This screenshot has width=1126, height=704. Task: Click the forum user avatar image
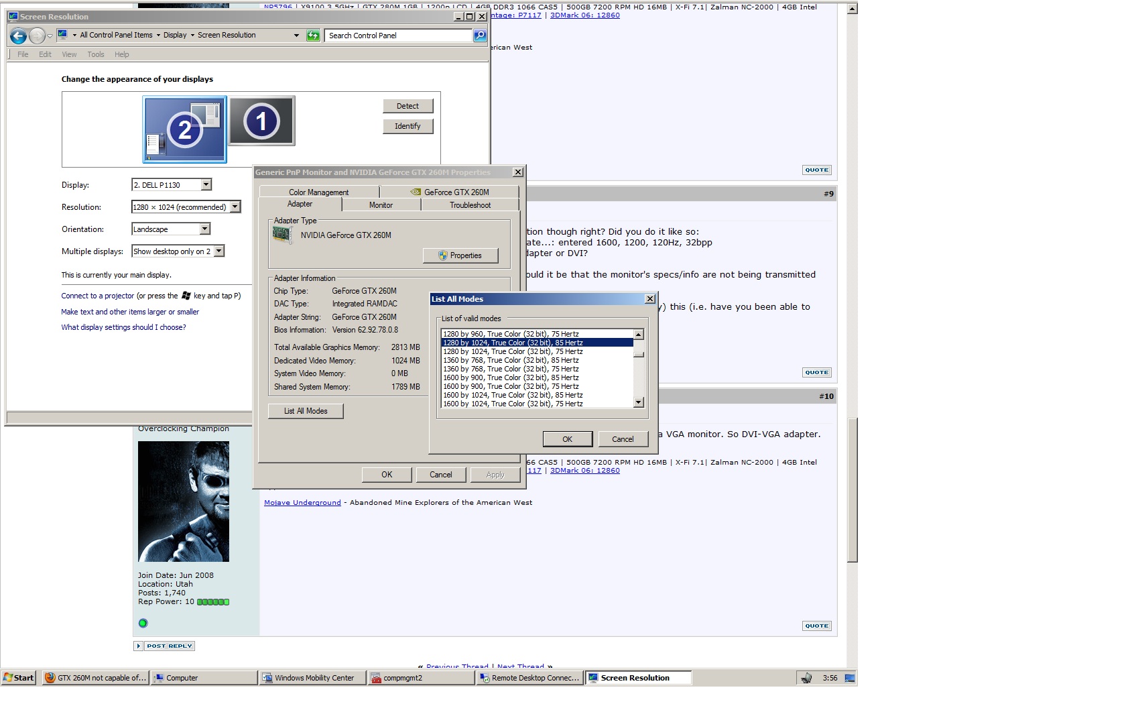(x=184, y=502)
